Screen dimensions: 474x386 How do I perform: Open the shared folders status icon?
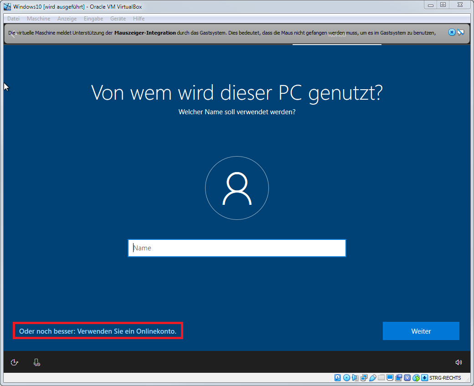(x=381, y=378)
